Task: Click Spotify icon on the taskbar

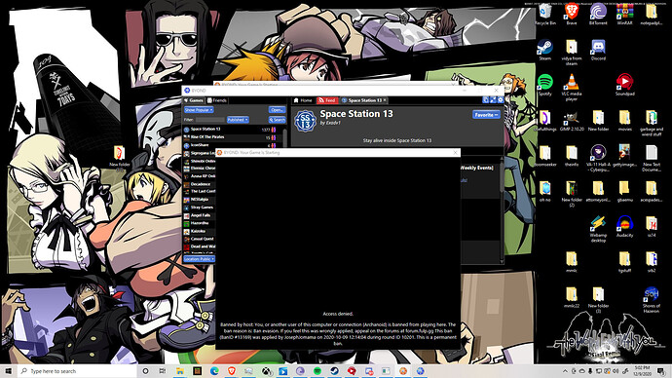Action: pos(317,371)
